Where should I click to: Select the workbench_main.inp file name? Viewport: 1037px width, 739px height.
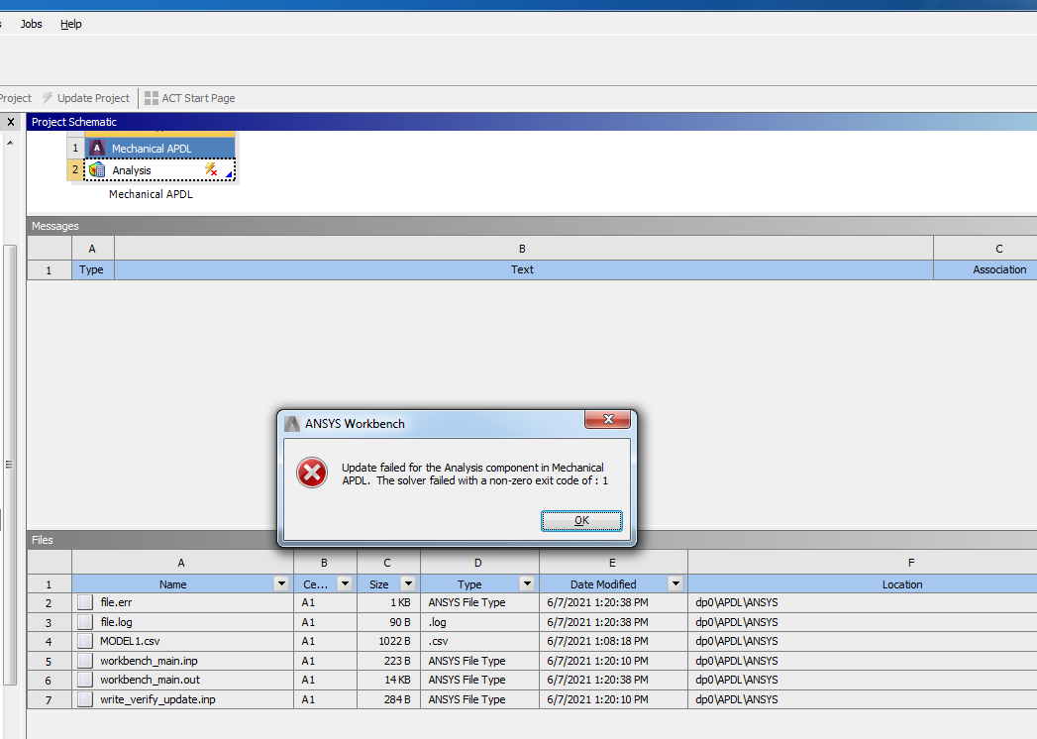149,661
